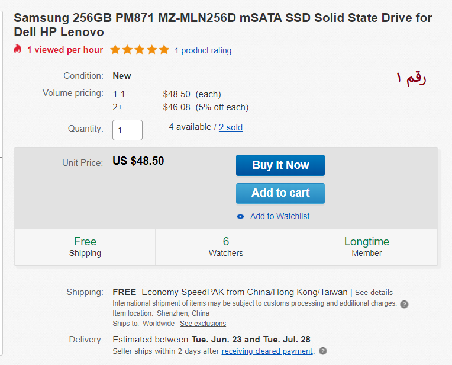Click the Quantity input field
Screen dimensions: 452x365
tap(127, 130)
